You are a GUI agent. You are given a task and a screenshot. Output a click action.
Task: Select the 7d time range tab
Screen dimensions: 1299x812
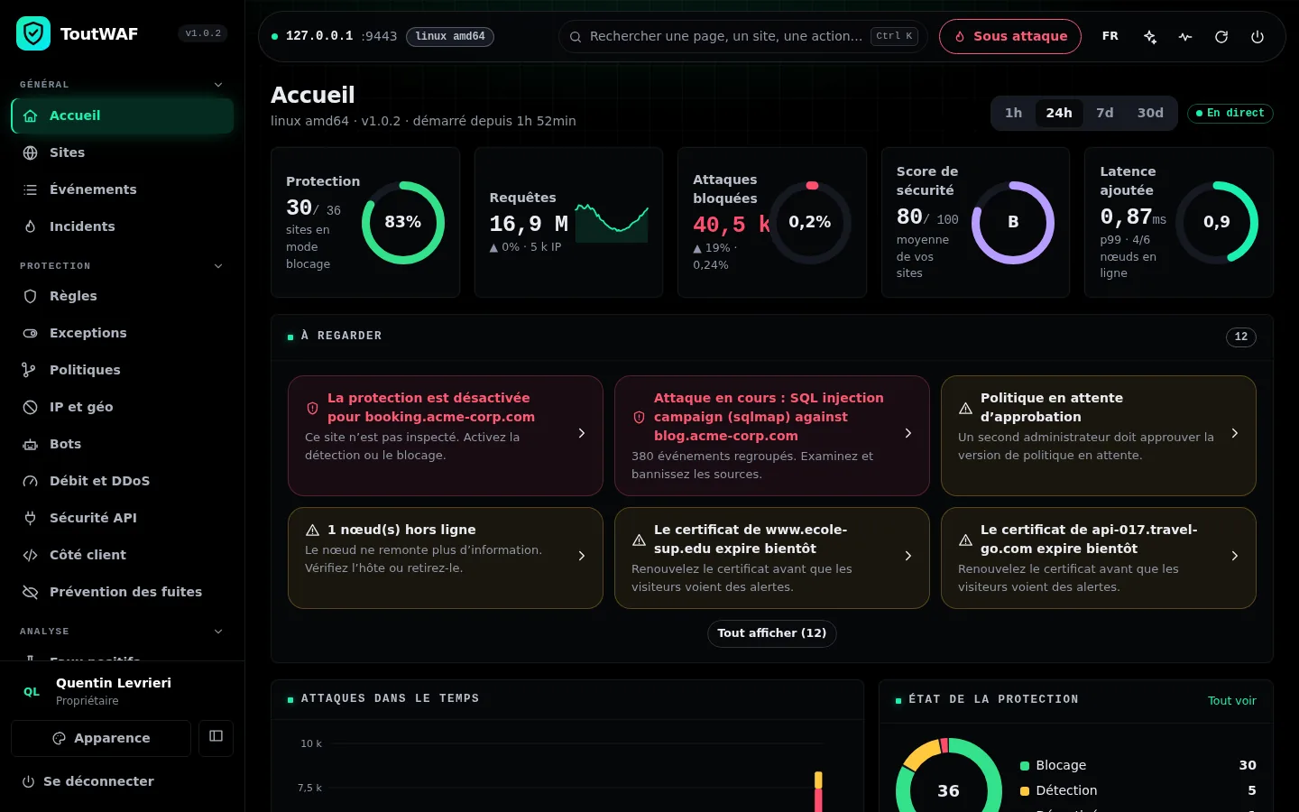[x=1105, y=113]
